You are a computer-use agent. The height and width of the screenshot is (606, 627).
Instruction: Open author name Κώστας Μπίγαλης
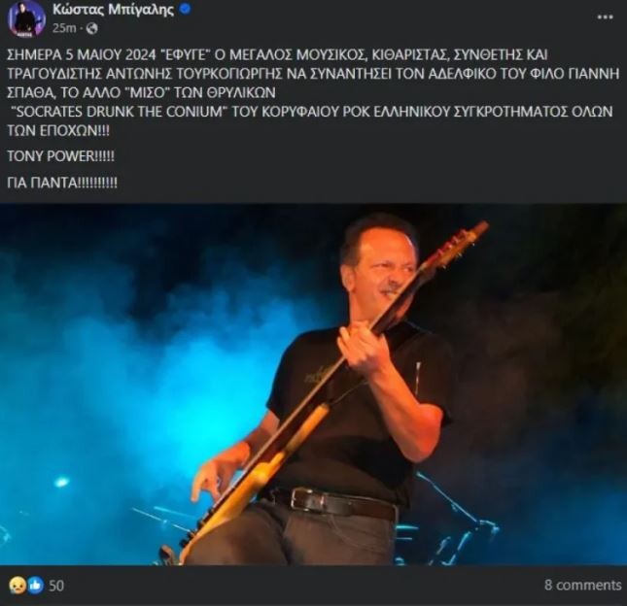tap(113, 10)
